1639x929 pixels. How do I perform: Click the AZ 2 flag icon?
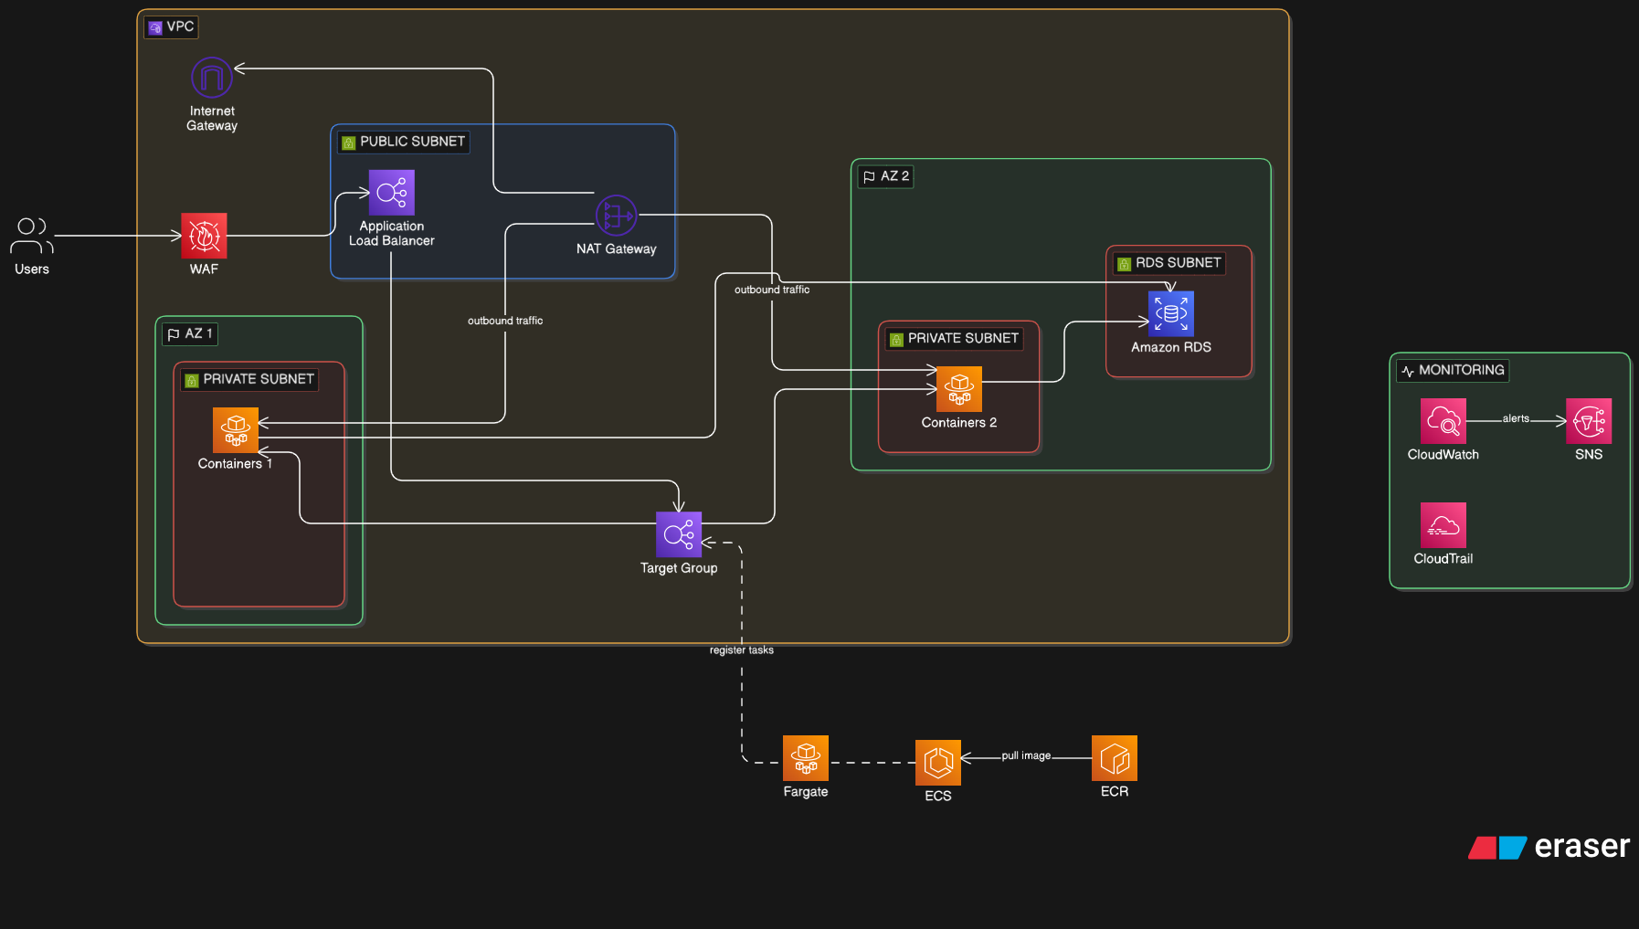pyautogui.click(x=869, y=177)
